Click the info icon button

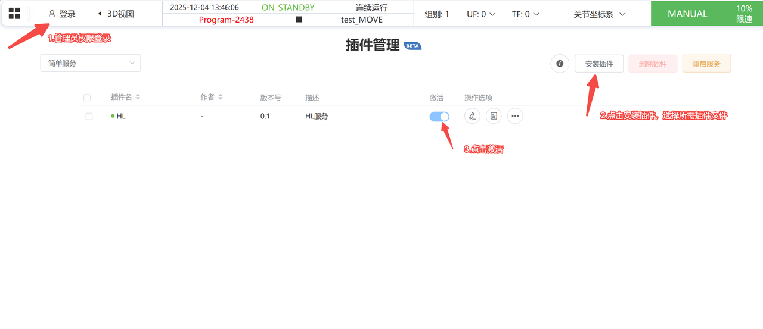tap(560, 64)
